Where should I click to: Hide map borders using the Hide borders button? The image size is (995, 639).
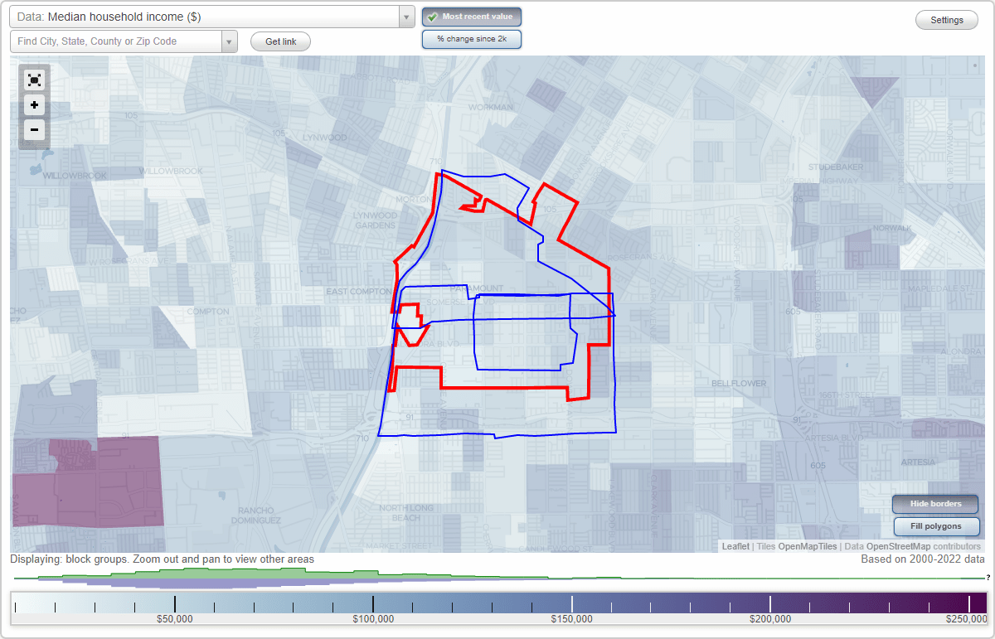934,504
